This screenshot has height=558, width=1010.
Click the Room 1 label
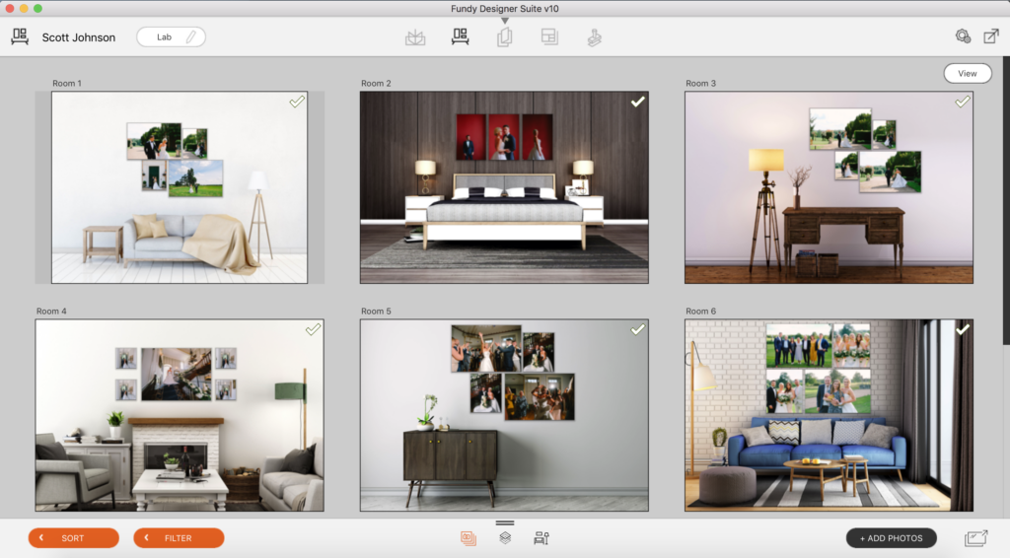point(67,83)
